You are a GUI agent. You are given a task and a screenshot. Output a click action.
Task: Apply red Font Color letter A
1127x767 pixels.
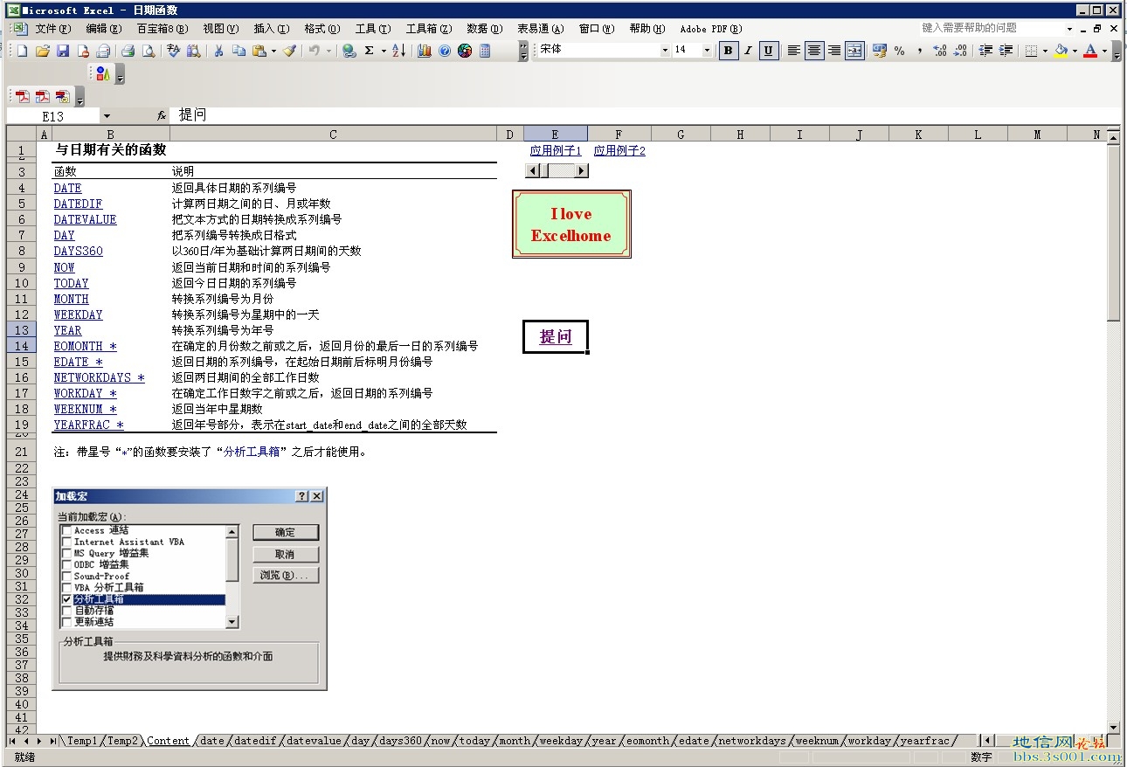click(1090, 50)
